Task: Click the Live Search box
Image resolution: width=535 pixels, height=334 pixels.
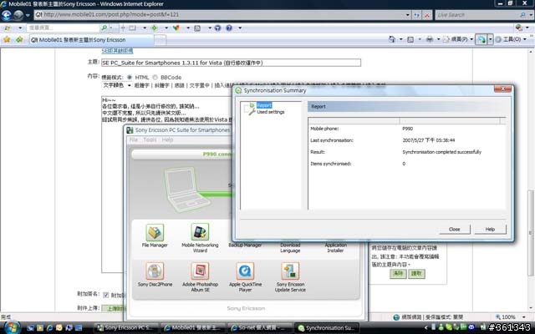Action: (477, 15)
